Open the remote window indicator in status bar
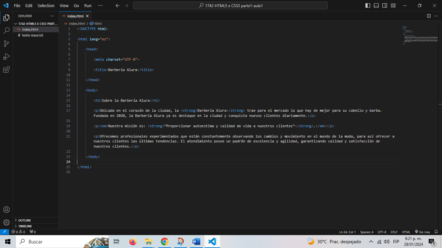The width and height of the screenshot is (442, 248). pos(5,232)
